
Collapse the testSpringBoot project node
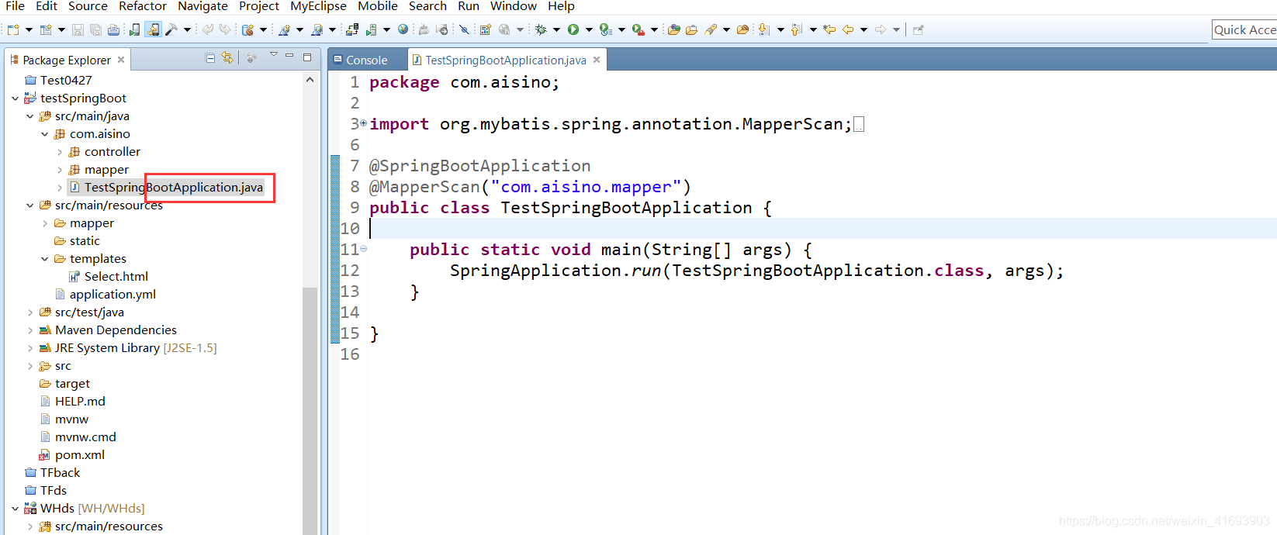tap(16, 98)
